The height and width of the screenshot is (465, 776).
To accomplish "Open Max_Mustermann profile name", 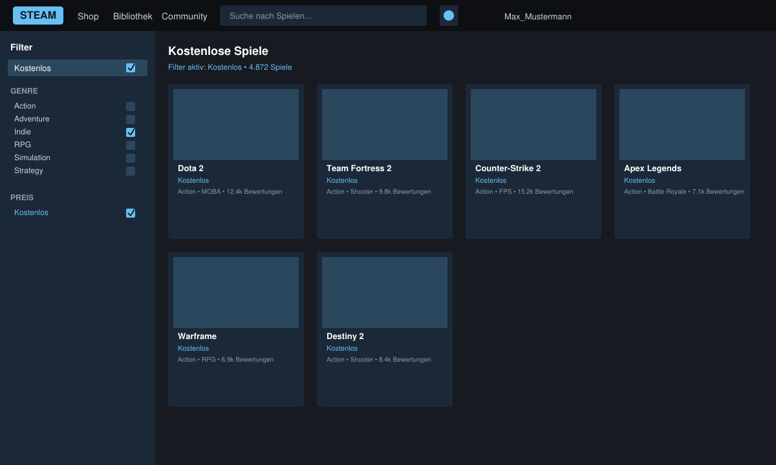I will coord(538,16).
